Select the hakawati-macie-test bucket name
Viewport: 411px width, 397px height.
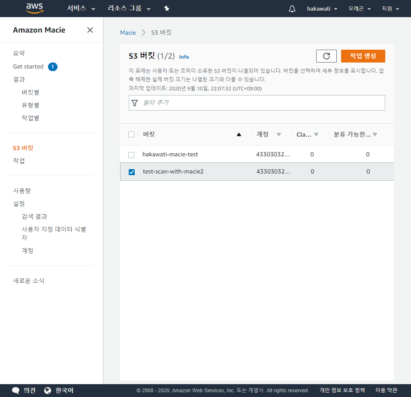click(x=170, y=154)
